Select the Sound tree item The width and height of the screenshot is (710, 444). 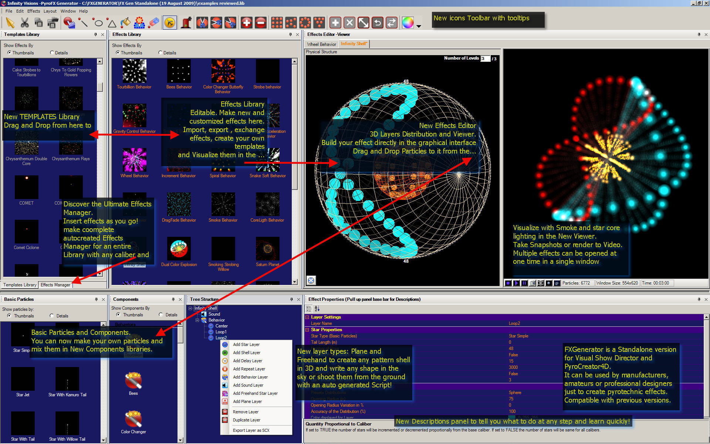tap(214, 314)
